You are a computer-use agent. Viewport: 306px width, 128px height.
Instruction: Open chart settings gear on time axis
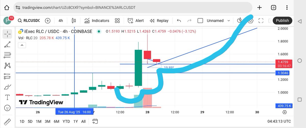[x=285, y=112]
